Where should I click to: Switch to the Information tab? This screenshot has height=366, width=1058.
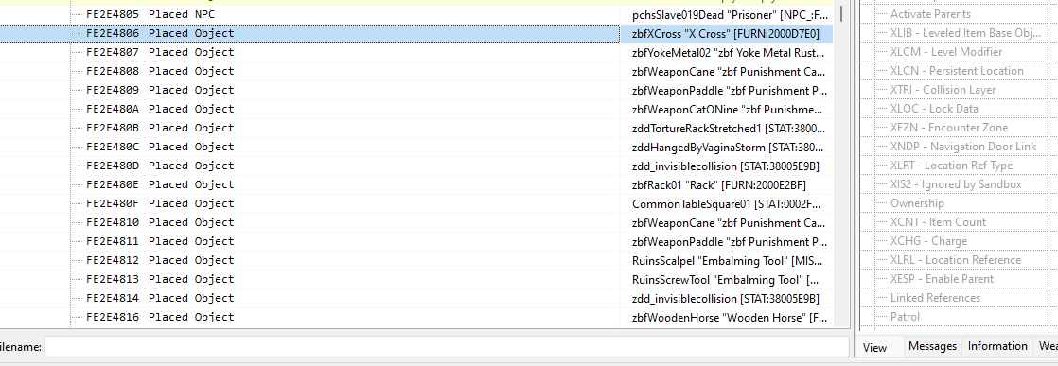pyautogui.click(x=997, y=346)
